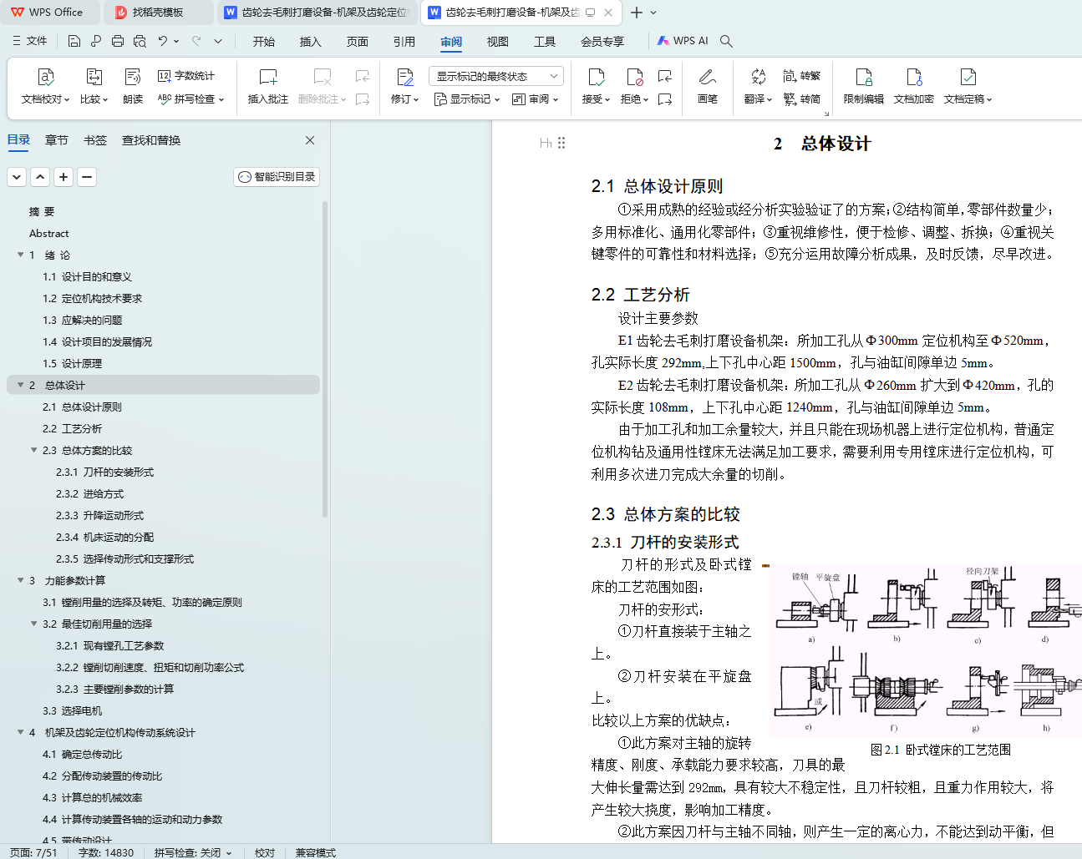Click the outline pane vertical scrollbar
Screen dimensions: 1082x859
tap(325, 359)
